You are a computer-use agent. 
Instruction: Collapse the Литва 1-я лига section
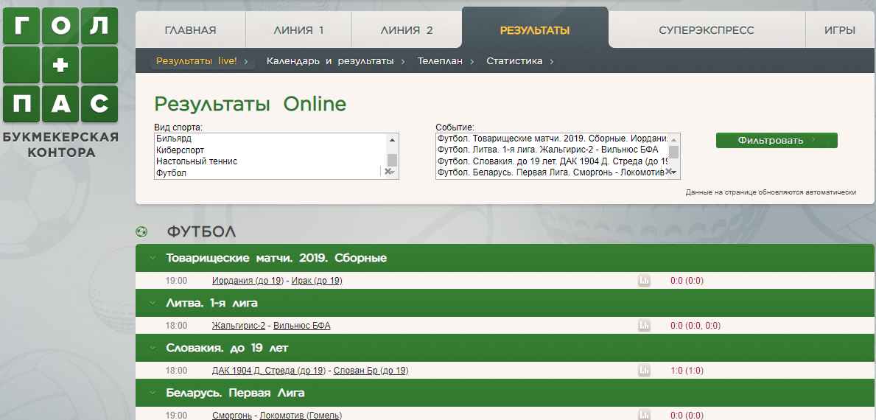point(153,303)
